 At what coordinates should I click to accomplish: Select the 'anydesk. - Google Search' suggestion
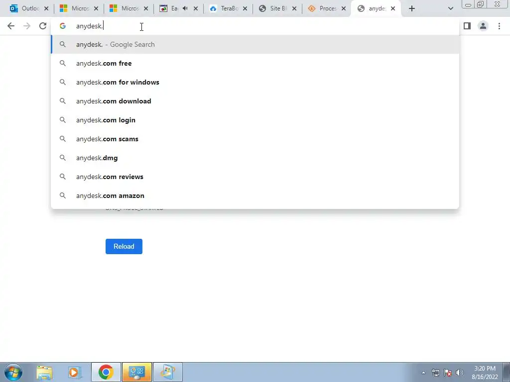[x=255, y=44]
